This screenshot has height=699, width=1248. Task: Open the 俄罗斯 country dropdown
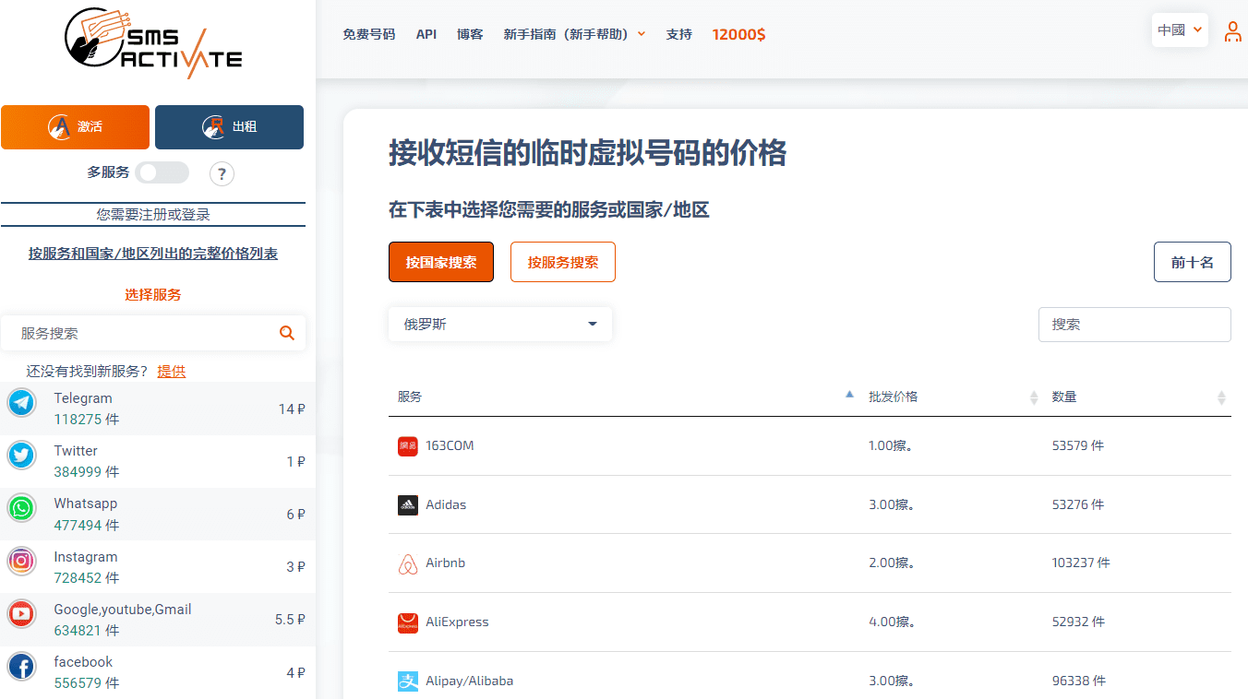(x=499, y=325)
